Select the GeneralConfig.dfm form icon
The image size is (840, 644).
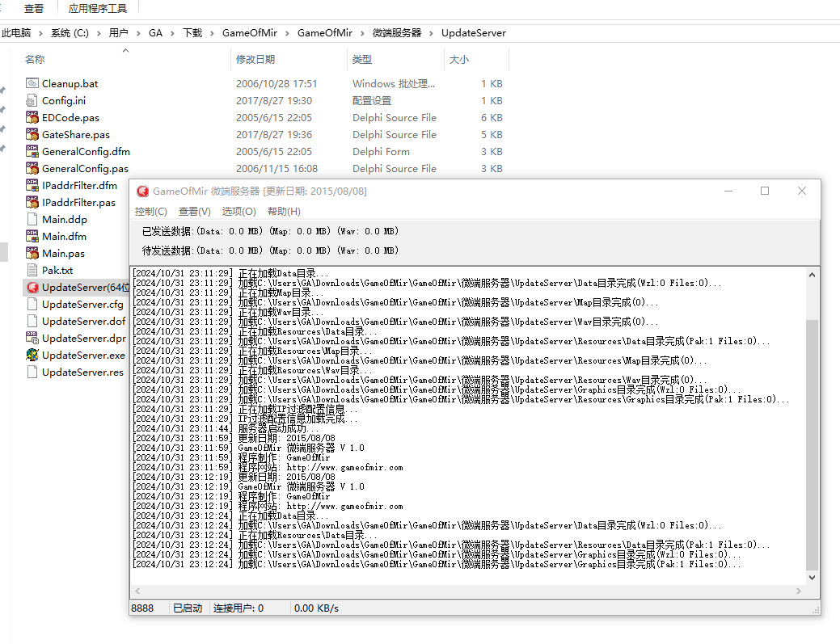pos(32,151)
